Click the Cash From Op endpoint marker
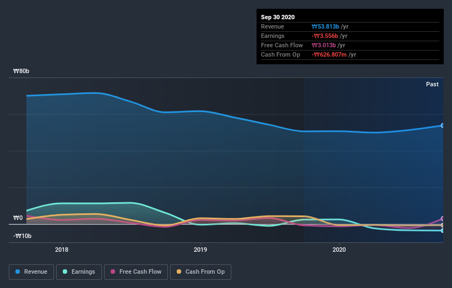 pyautogui.click(x=443, y=225)
